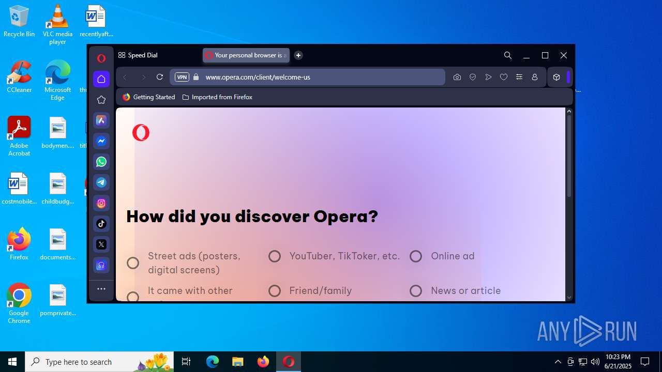The width and height of the screenshot is (662, 372).
Task: Open the Flow send arrow icon
Action: tap(488, 77)
